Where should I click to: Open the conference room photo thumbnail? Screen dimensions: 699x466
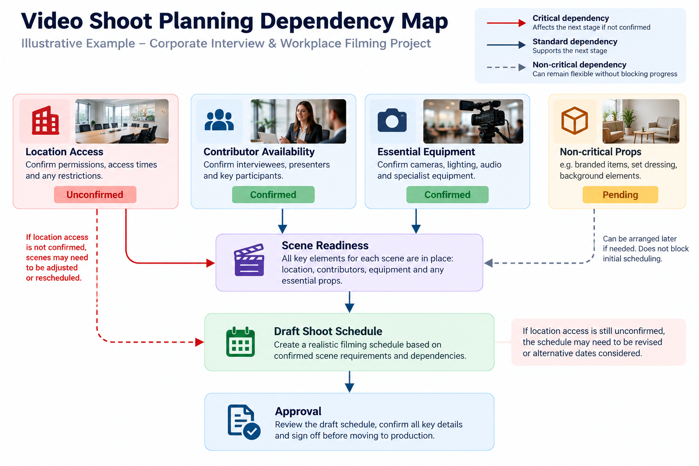(122, 122)
